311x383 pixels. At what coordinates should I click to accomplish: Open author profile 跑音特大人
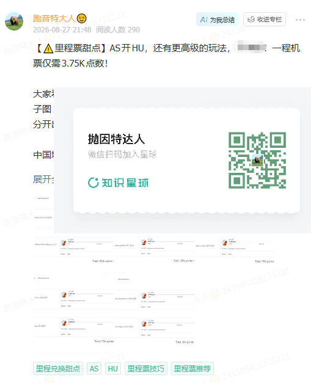coord(54,18)
